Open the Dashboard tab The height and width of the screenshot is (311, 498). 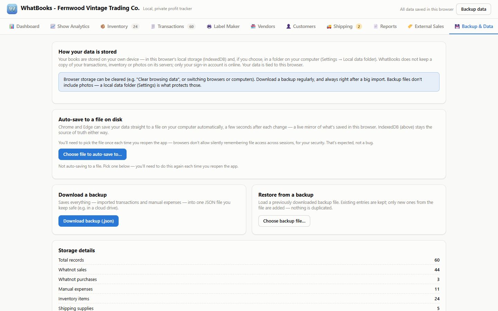24,26
